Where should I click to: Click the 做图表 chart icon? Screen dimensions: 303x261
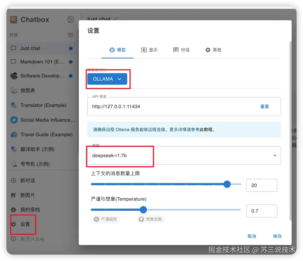click(x=14, y=90)
